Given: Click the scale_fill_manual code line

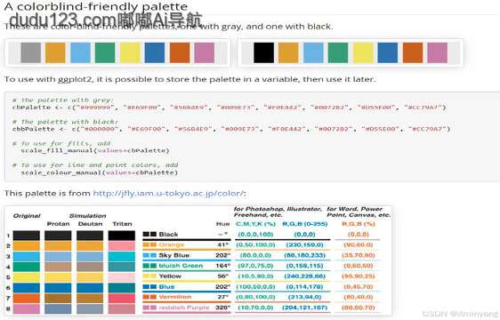Looking at the screenshot, I should coord(95,150).
